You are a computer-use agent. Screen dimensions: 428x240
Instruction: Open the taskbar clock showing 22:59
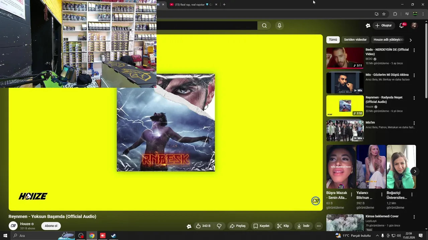pyautogui.click(x=408, y=236)
